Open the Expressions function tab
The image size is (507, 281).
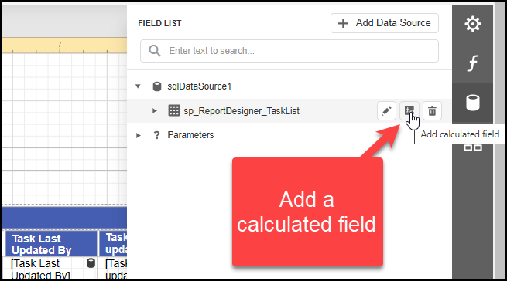472,63
